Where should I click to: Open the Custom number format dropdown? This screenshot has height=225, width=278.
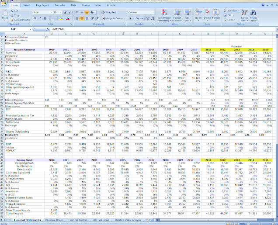point(153,13)
